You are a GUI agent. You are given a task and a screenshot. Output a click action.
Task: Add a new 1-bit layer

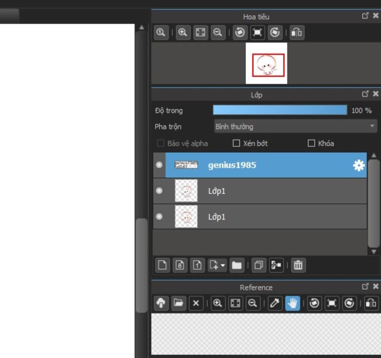click(x=197, y=265)
